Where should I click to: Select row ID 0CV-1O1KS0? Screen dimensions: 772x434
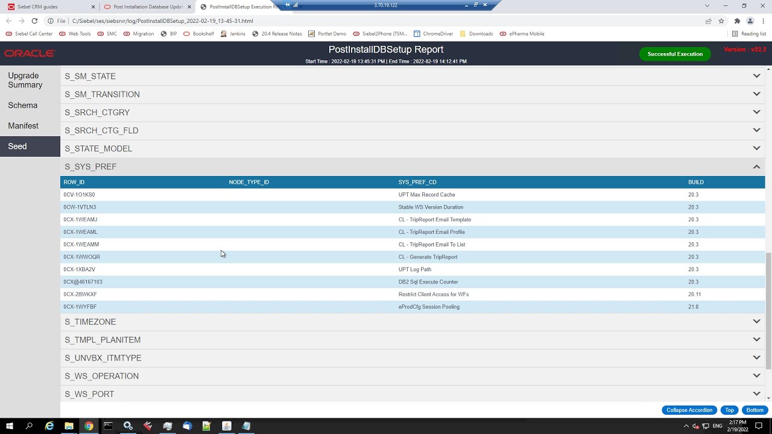pyautogui.click(x=79, y=195)
